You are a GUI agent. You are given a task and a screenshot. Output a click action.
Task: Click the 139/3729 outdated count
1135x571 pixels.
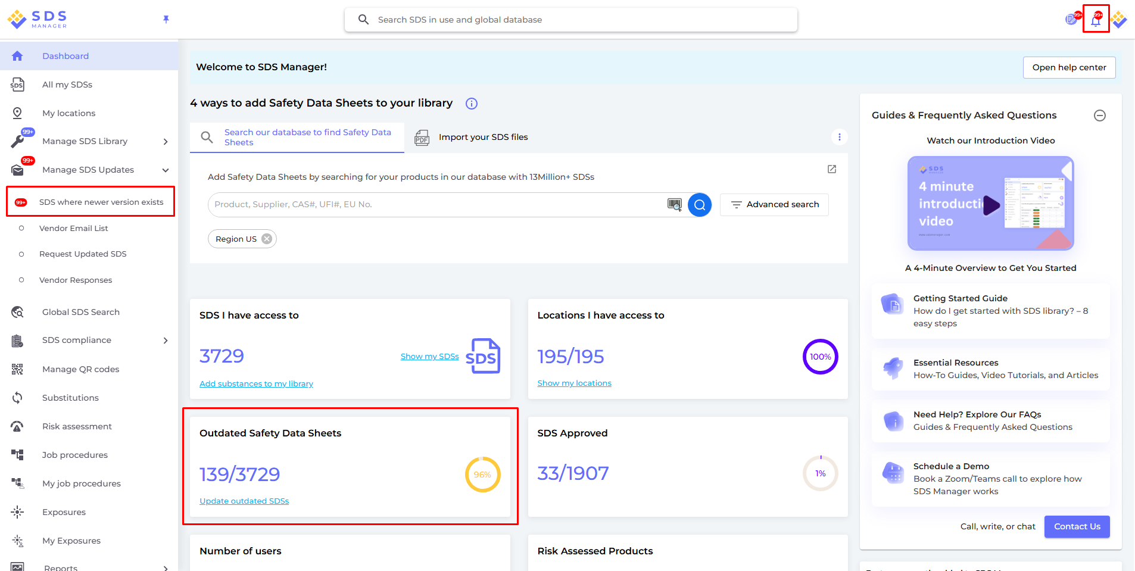pyautogui.click(x=239, y=475)
